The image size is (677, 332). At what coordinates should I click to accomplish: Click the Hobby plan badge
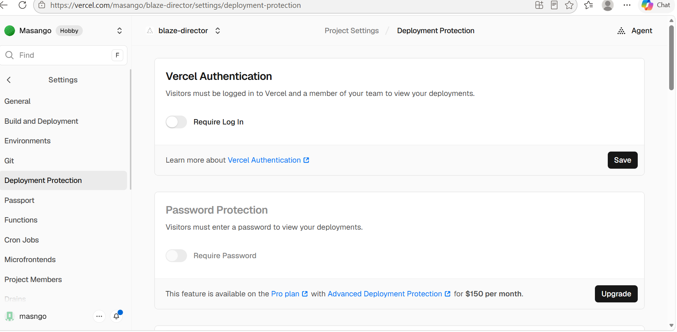point(69,31)
